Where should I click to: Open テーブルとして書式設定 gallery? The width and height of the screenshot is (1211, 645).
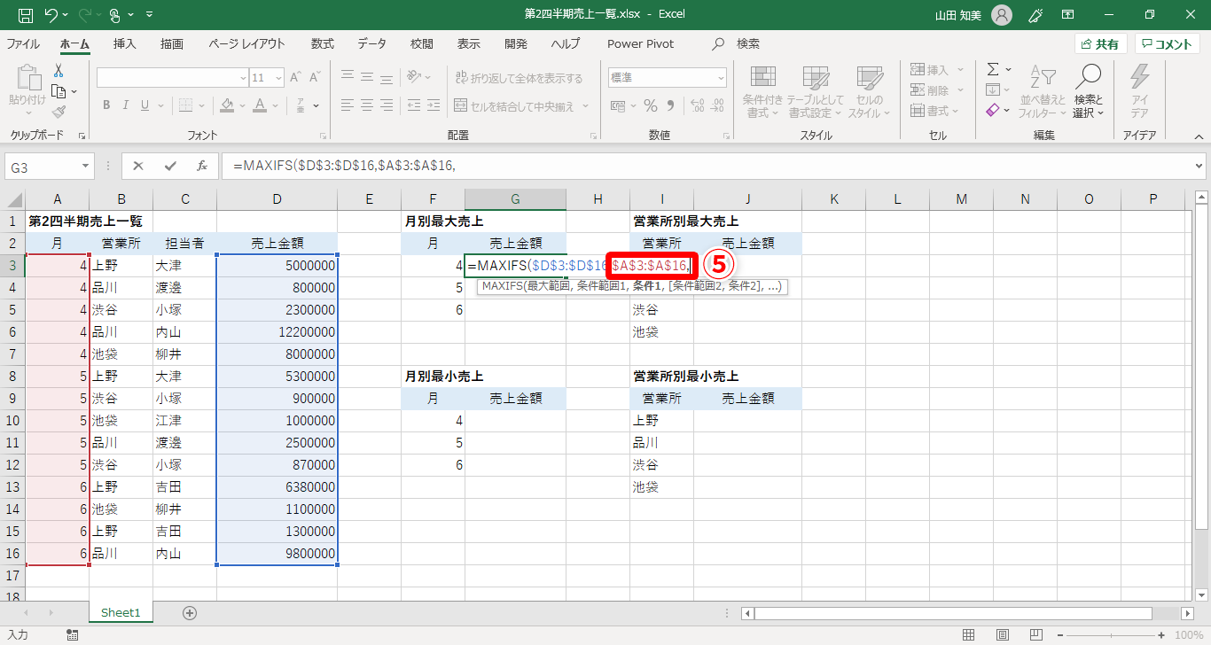[816, 91]
